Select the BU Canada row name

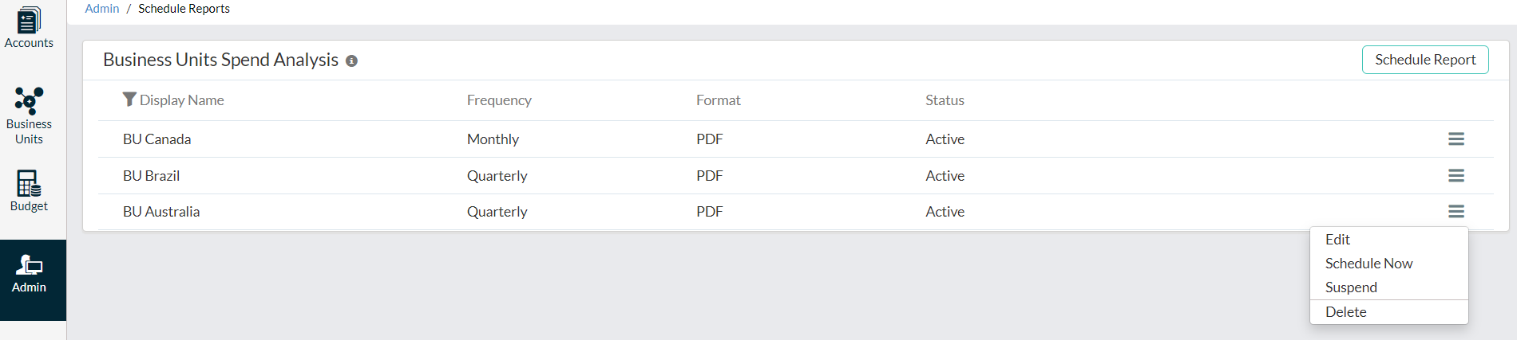pyautogui.click(x=157, y=139)
